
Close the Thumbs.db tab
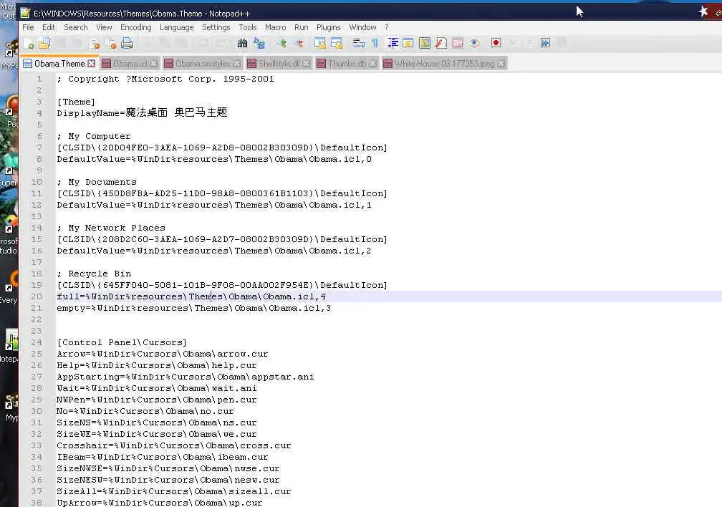(373, 64)
